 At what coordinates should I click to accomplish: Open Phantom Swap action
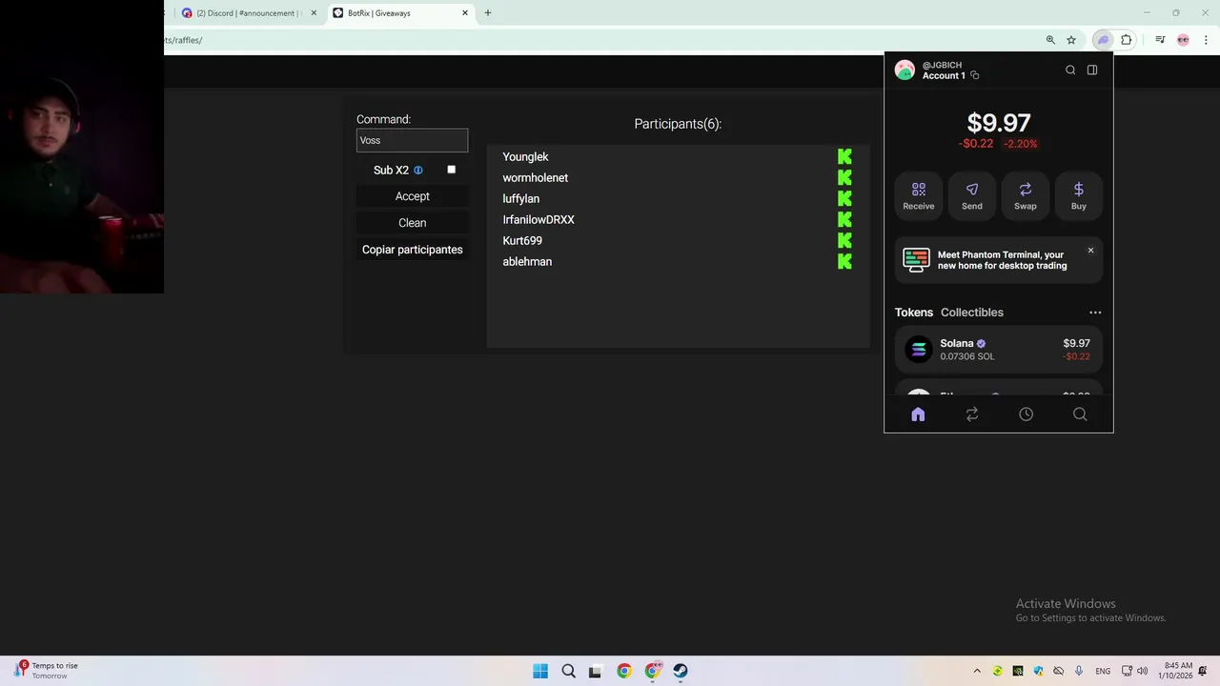1026,195
